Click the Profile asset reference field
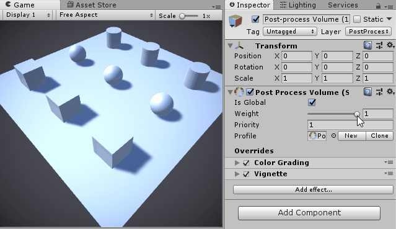This screenshot has width=396, height=229. point(317,136)
